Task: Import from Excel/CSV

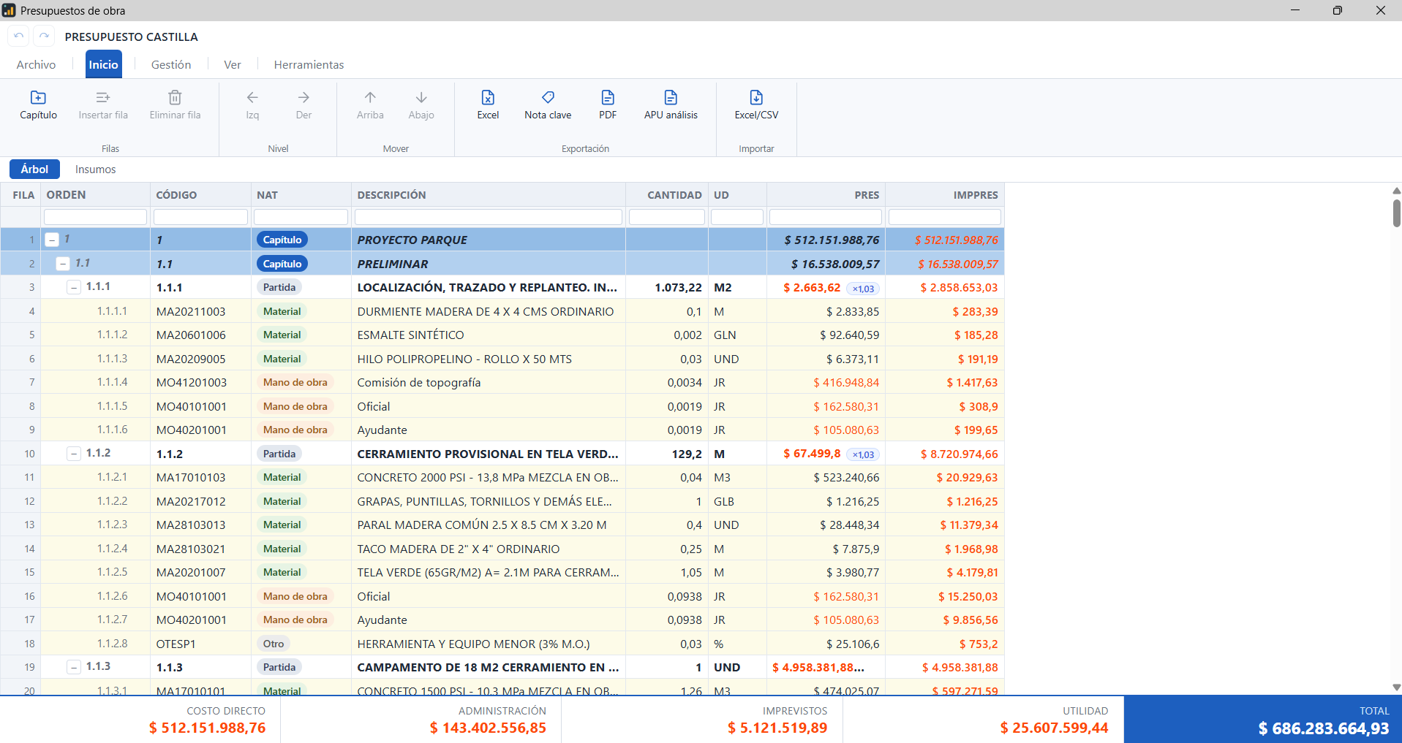Action: [x=756, y=104]
